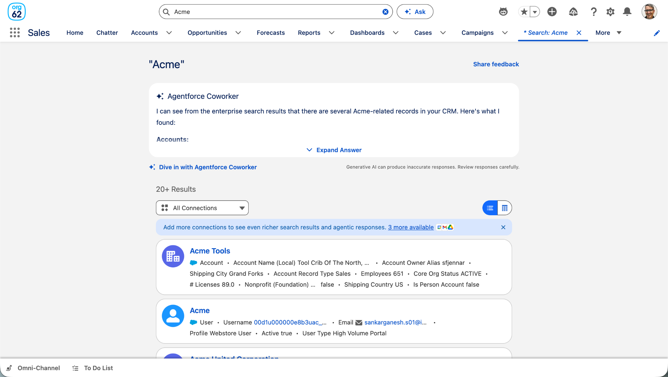Open the App Launcher grid icon

(15, 33)
